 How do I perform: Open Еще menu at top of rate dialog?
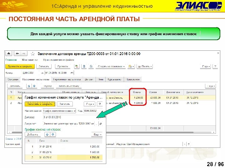coord(90,104)
